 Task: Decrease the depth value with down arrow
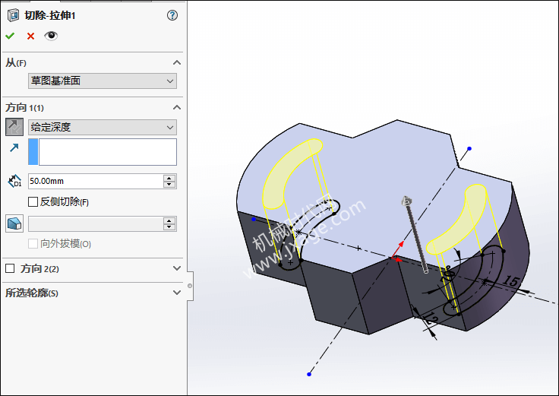click(169, 185)
